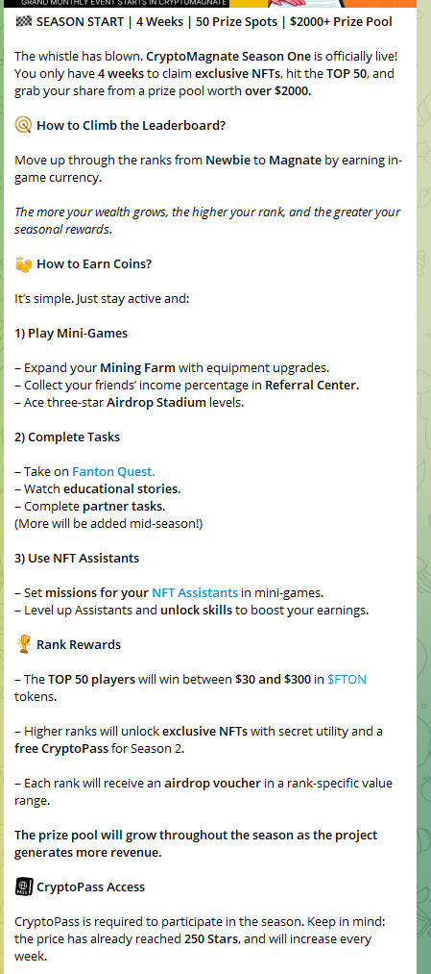Image resolution: width=431 pixels, height=974 pixels.
Task: Click the PASS icon beside CryptoPass Access
Action: click(24, 887)
